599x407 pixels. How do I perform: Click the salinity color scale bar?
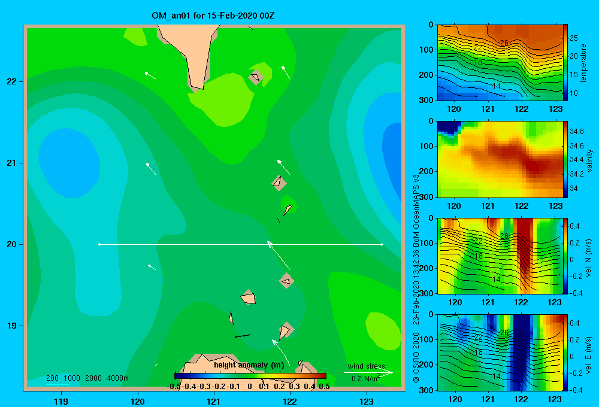(x=565, y=159)
